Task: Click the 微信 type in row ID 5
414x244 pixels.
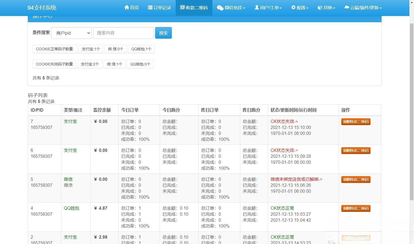Action: click(68, 179)
